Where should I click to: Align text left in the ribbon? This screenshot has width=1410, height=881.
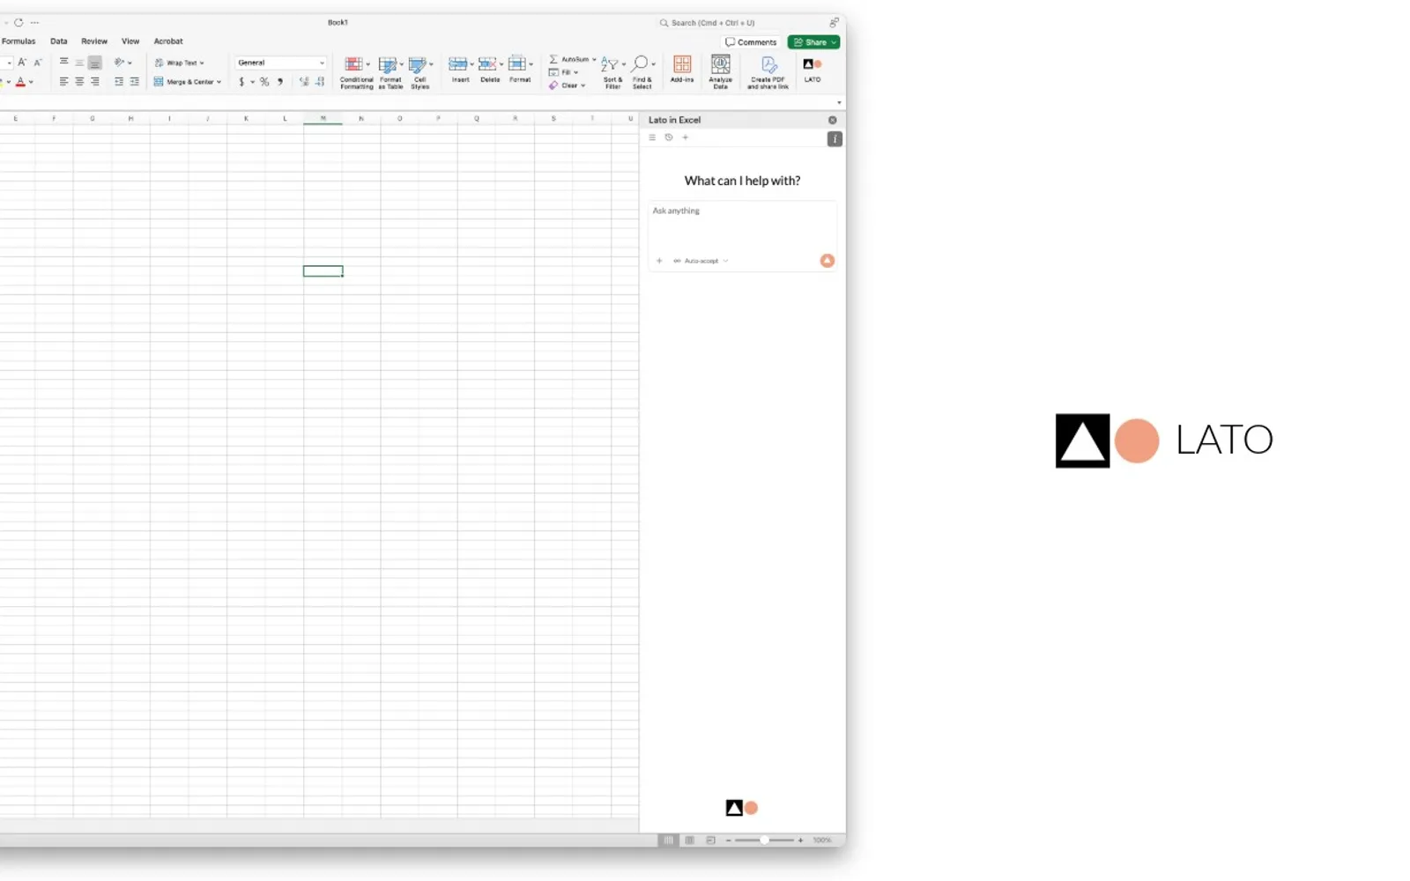(x=63, y=82)
